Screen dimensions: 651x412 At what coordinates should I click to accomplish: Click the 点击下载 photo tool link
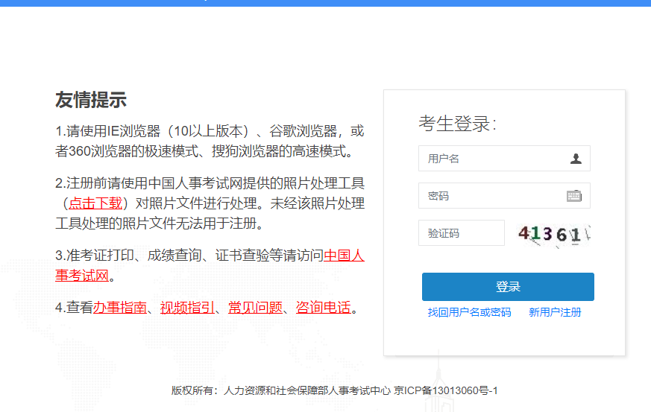[95, 203]
